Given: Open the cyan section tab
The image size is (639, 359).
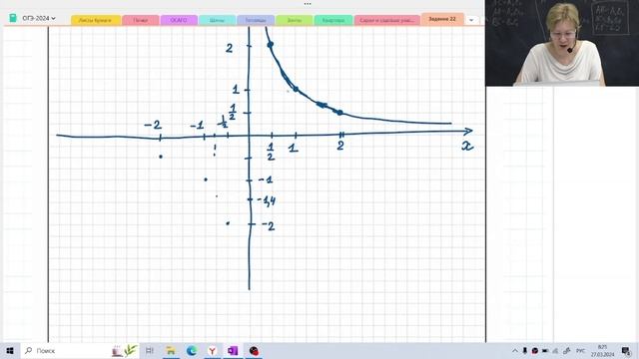Looking at the screenshot, I should (x=218, y=20).
